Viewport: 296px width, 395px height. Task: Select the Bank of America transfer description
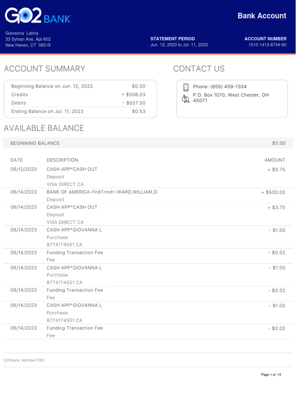(102, 192)
